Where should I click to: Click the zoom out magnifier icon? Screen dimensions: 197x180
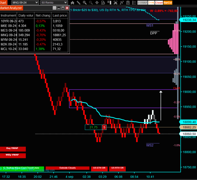tap(90, 3)
